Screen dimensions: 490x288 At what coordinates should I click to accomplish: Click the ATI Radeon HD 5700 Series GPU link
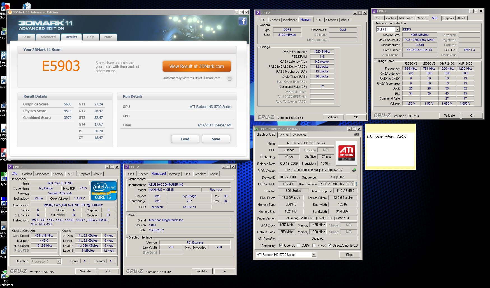(x=211, y=107)
